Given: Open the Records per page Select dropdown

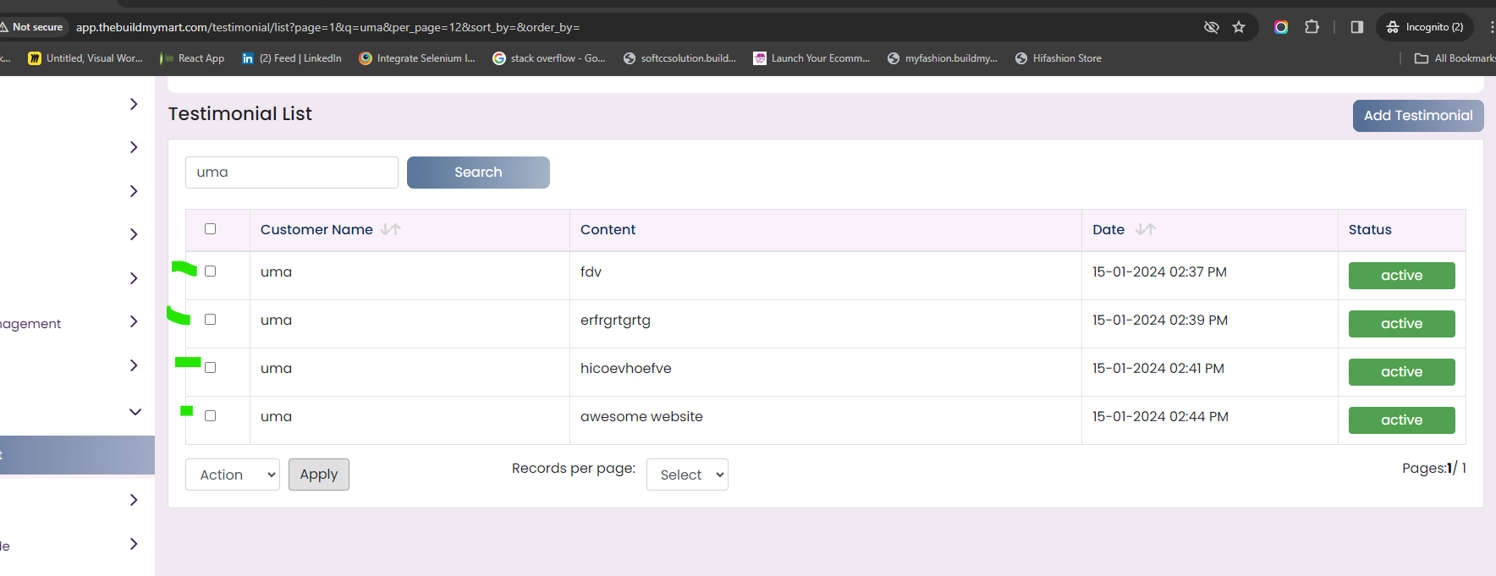Looking at the screenshot, I should pyautogui.click(x=687, y=475).
